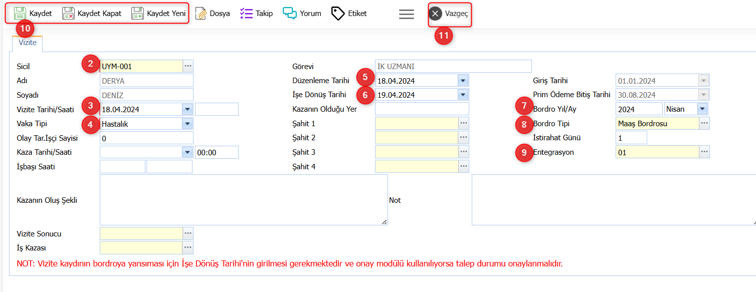Open the Vizite Sonucu lookup ellipsis button
The height and width of the screenshot is (292, 756).
[188, 233]
